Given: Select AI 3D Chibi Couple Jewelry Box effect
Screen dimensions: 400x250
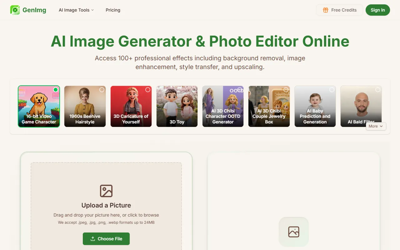Looking at the screenshot, I should tap(269, 106).
